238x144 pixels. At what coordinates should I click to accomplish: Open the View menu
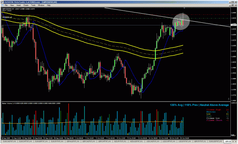(12, 5)
